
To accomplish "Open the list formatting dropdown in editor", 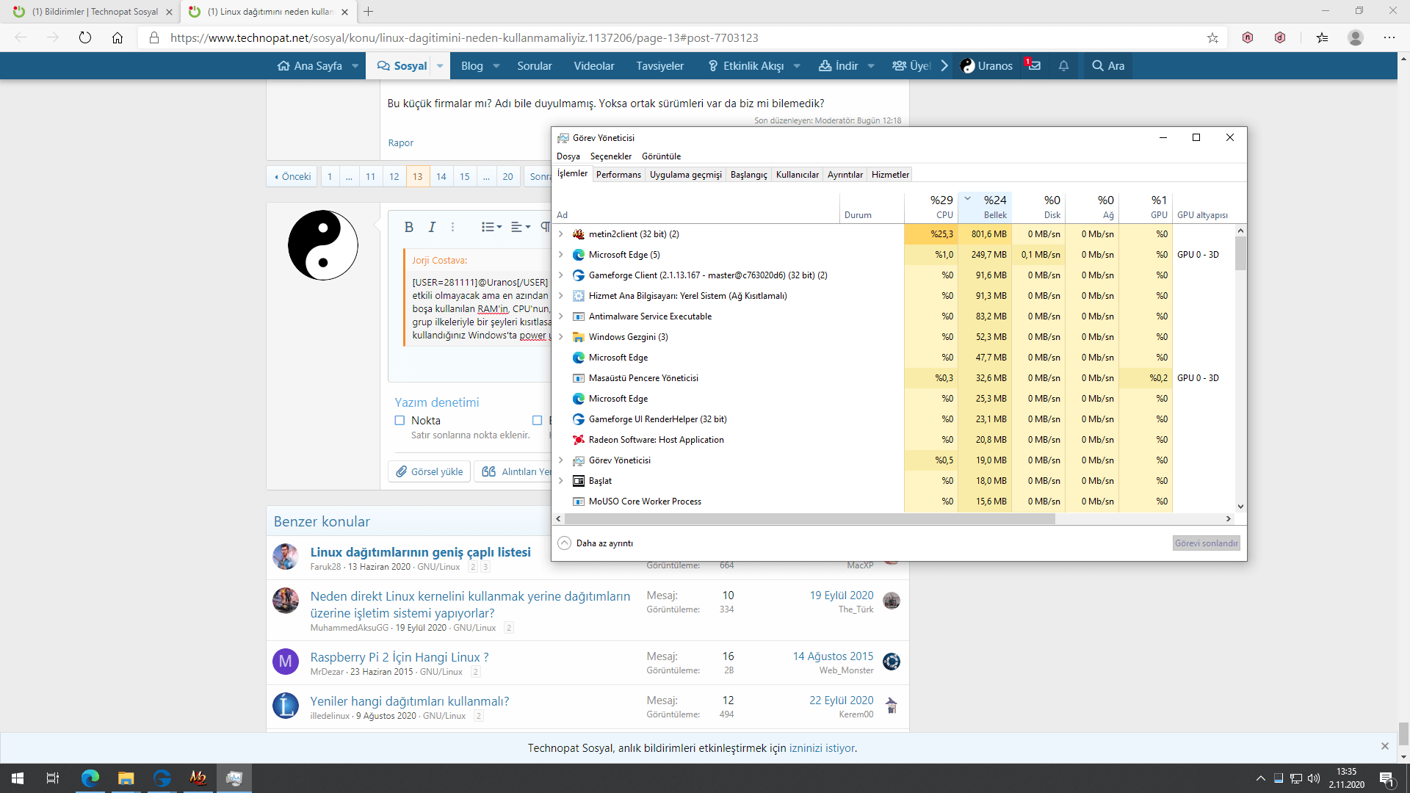I will pyautogui.click(x=491, y=227).
